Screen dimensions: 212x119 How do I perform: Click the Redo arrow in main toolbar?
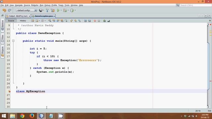coord(10,10)
